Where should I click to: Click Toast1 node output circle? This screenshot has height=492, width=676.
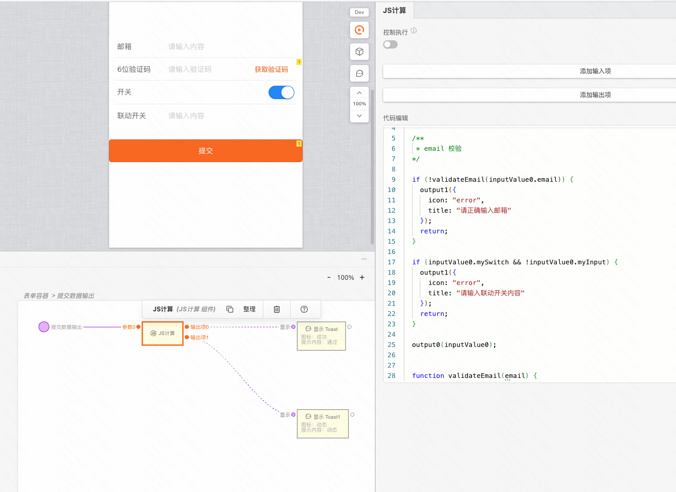352,415
